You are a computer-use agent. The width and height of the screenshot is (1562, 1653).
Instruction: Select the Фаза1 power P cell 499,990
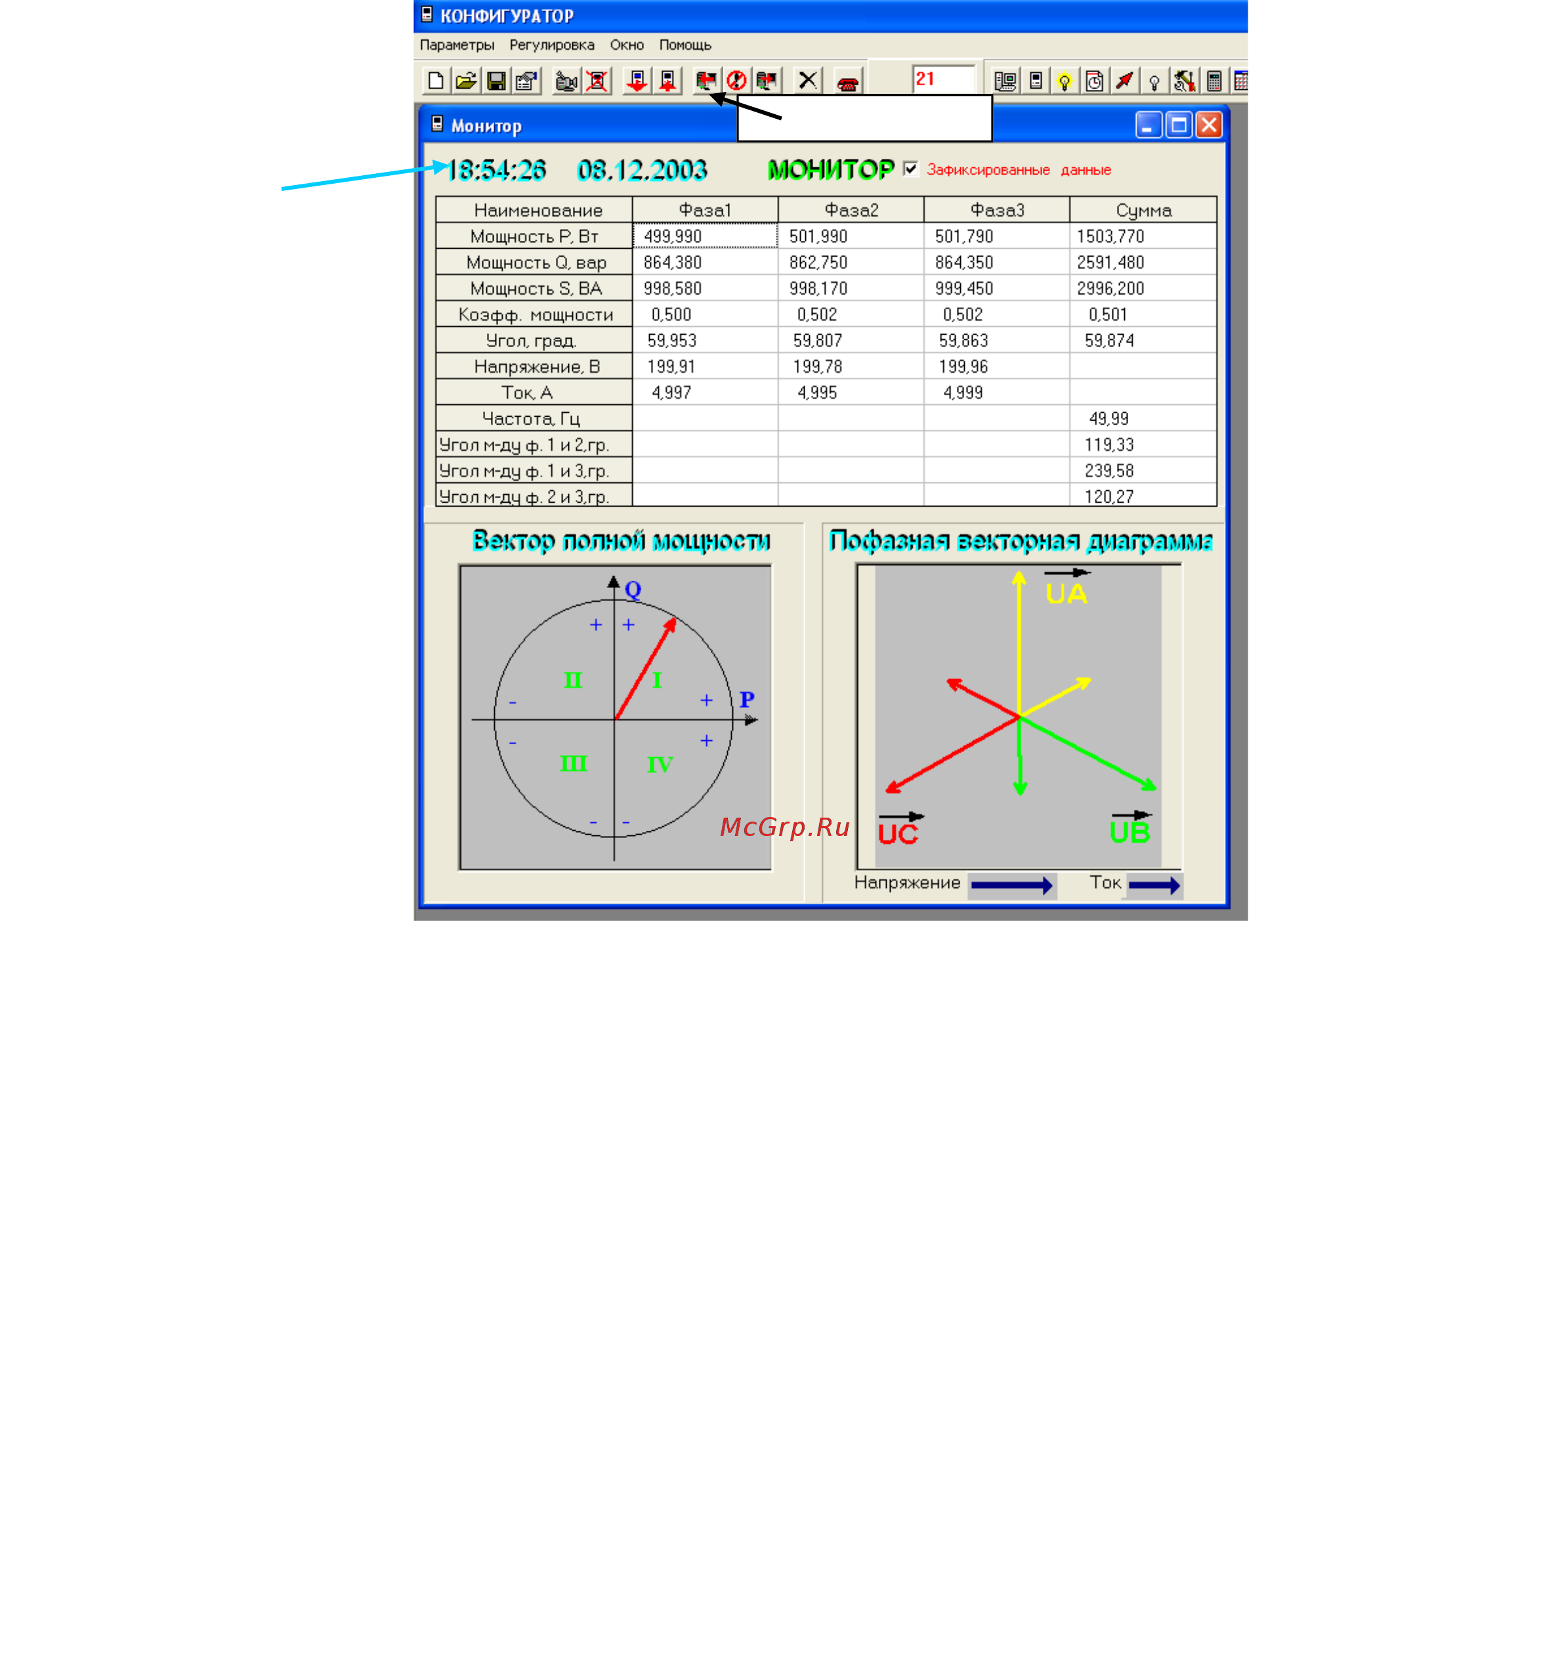704,236
